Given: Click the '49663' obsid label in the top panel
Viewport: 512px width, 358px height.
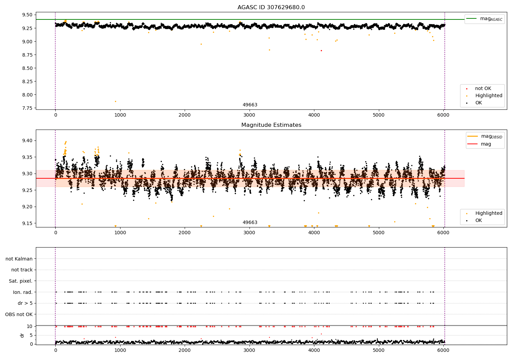Looking at the screenshot, I should point(250,105).
